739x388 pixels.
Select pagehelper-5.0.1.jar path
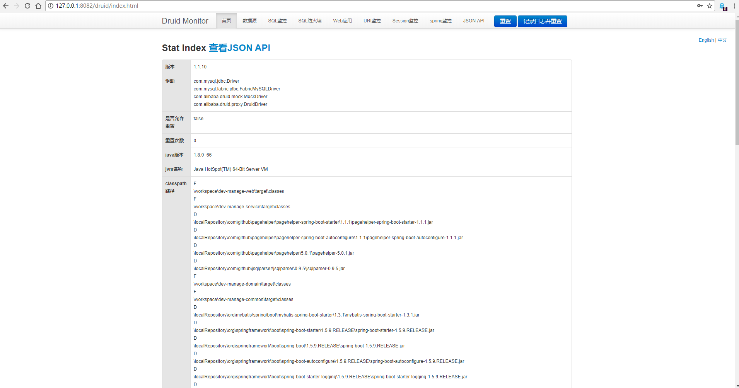[x=274, y=253]
